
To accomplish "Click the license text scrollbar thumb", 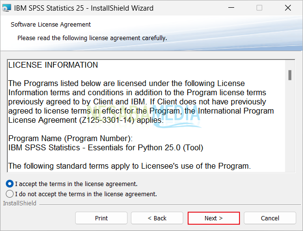I will click(x=290, y=75).
